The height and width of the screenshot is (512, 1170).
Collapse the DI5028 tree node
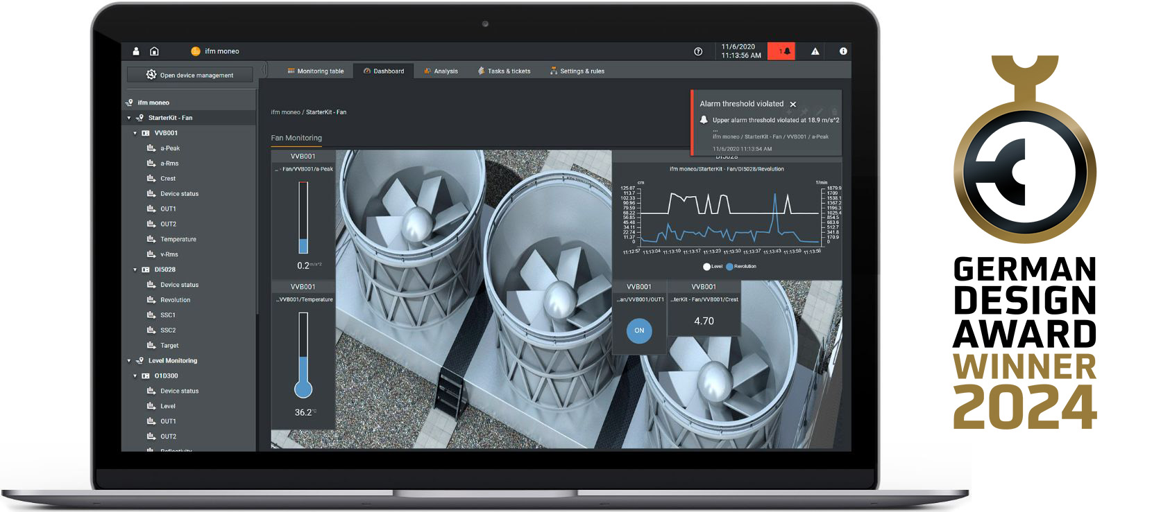pos(135,270)
